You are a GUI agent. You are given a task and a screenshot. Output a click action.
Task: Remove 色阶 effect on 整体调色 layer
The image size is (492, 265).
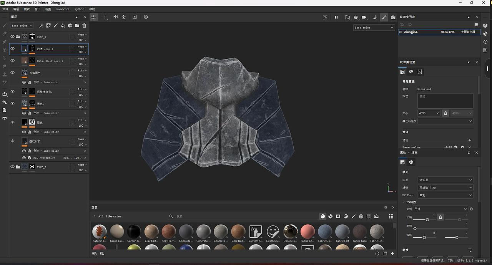(x=85, y=82)
